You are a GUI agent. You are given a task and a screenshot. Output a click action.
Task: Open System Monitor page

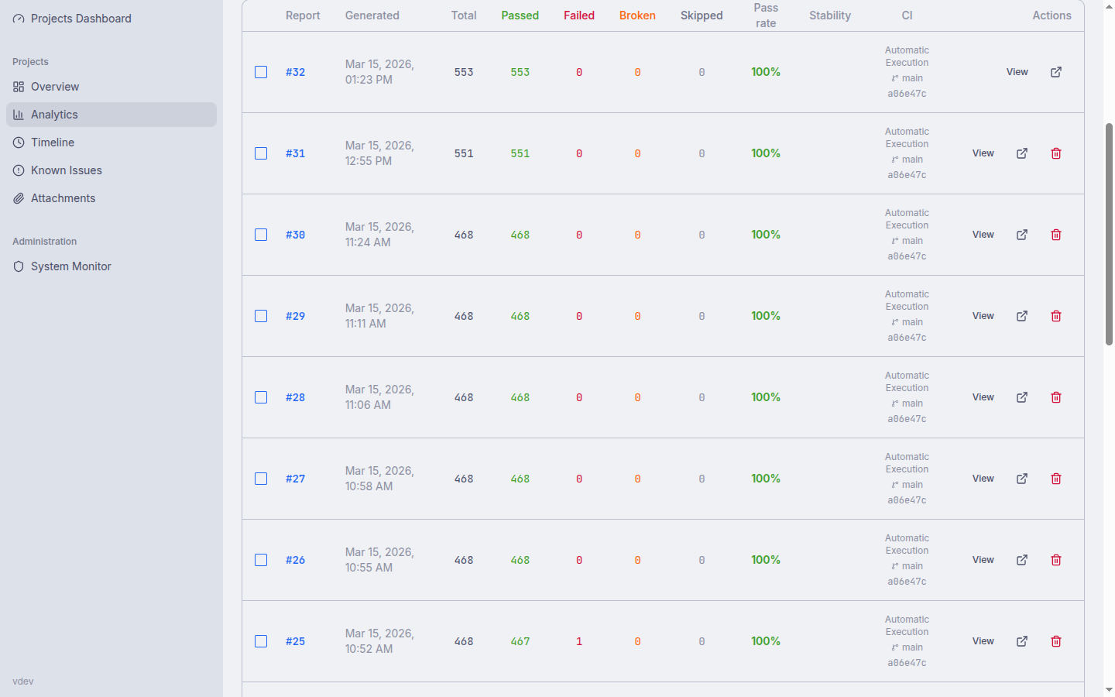click(111, 266)
